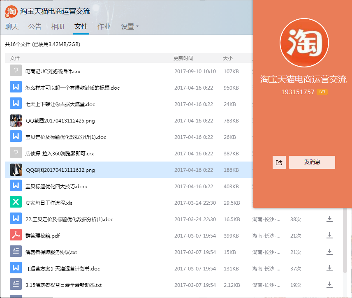This screenshot has height=298, width=352.
Task: Open the thumbnail of QQ截图20170413112425.png
Action: [x=16, y=120]
